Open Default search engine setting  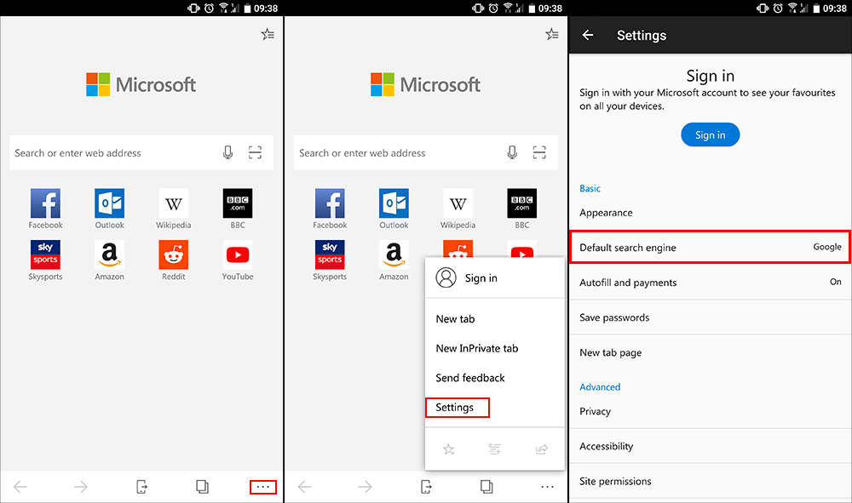(x=711, y=248)
